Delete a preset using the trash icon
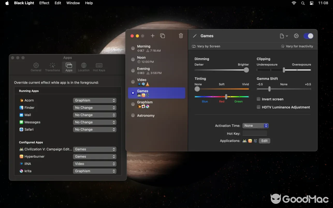Screen dimensions: 333x208 tap(181, 36)
